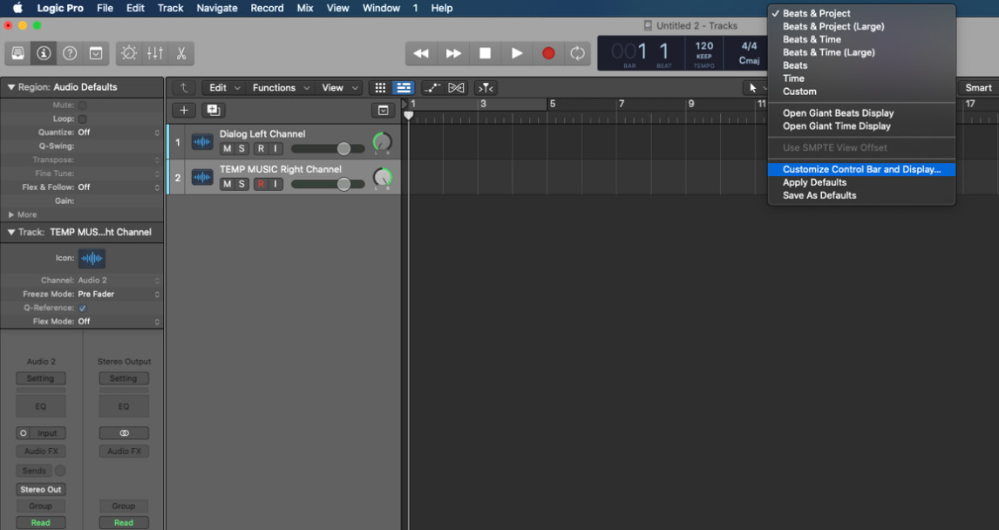Toggle the Q-Reference checkbox
The image size is (999, 530).
(82, 308)
